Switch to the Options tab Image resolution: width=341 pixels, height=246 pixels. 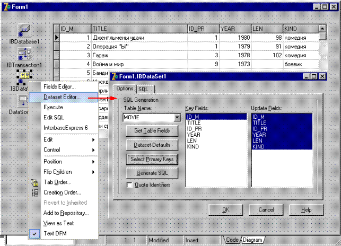[125, 89]
